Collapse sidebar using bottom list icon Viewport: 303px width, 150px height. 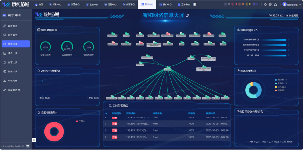coord(28,146)
